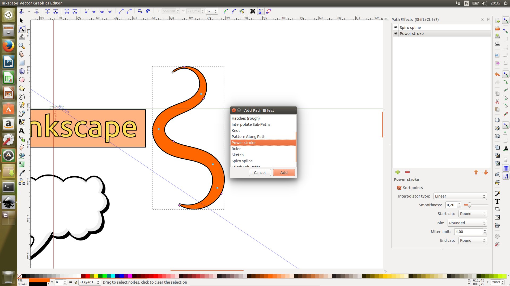510x286 pixels.
Task: Click orange Fill color indicator
Action: (x=39, y=280)
